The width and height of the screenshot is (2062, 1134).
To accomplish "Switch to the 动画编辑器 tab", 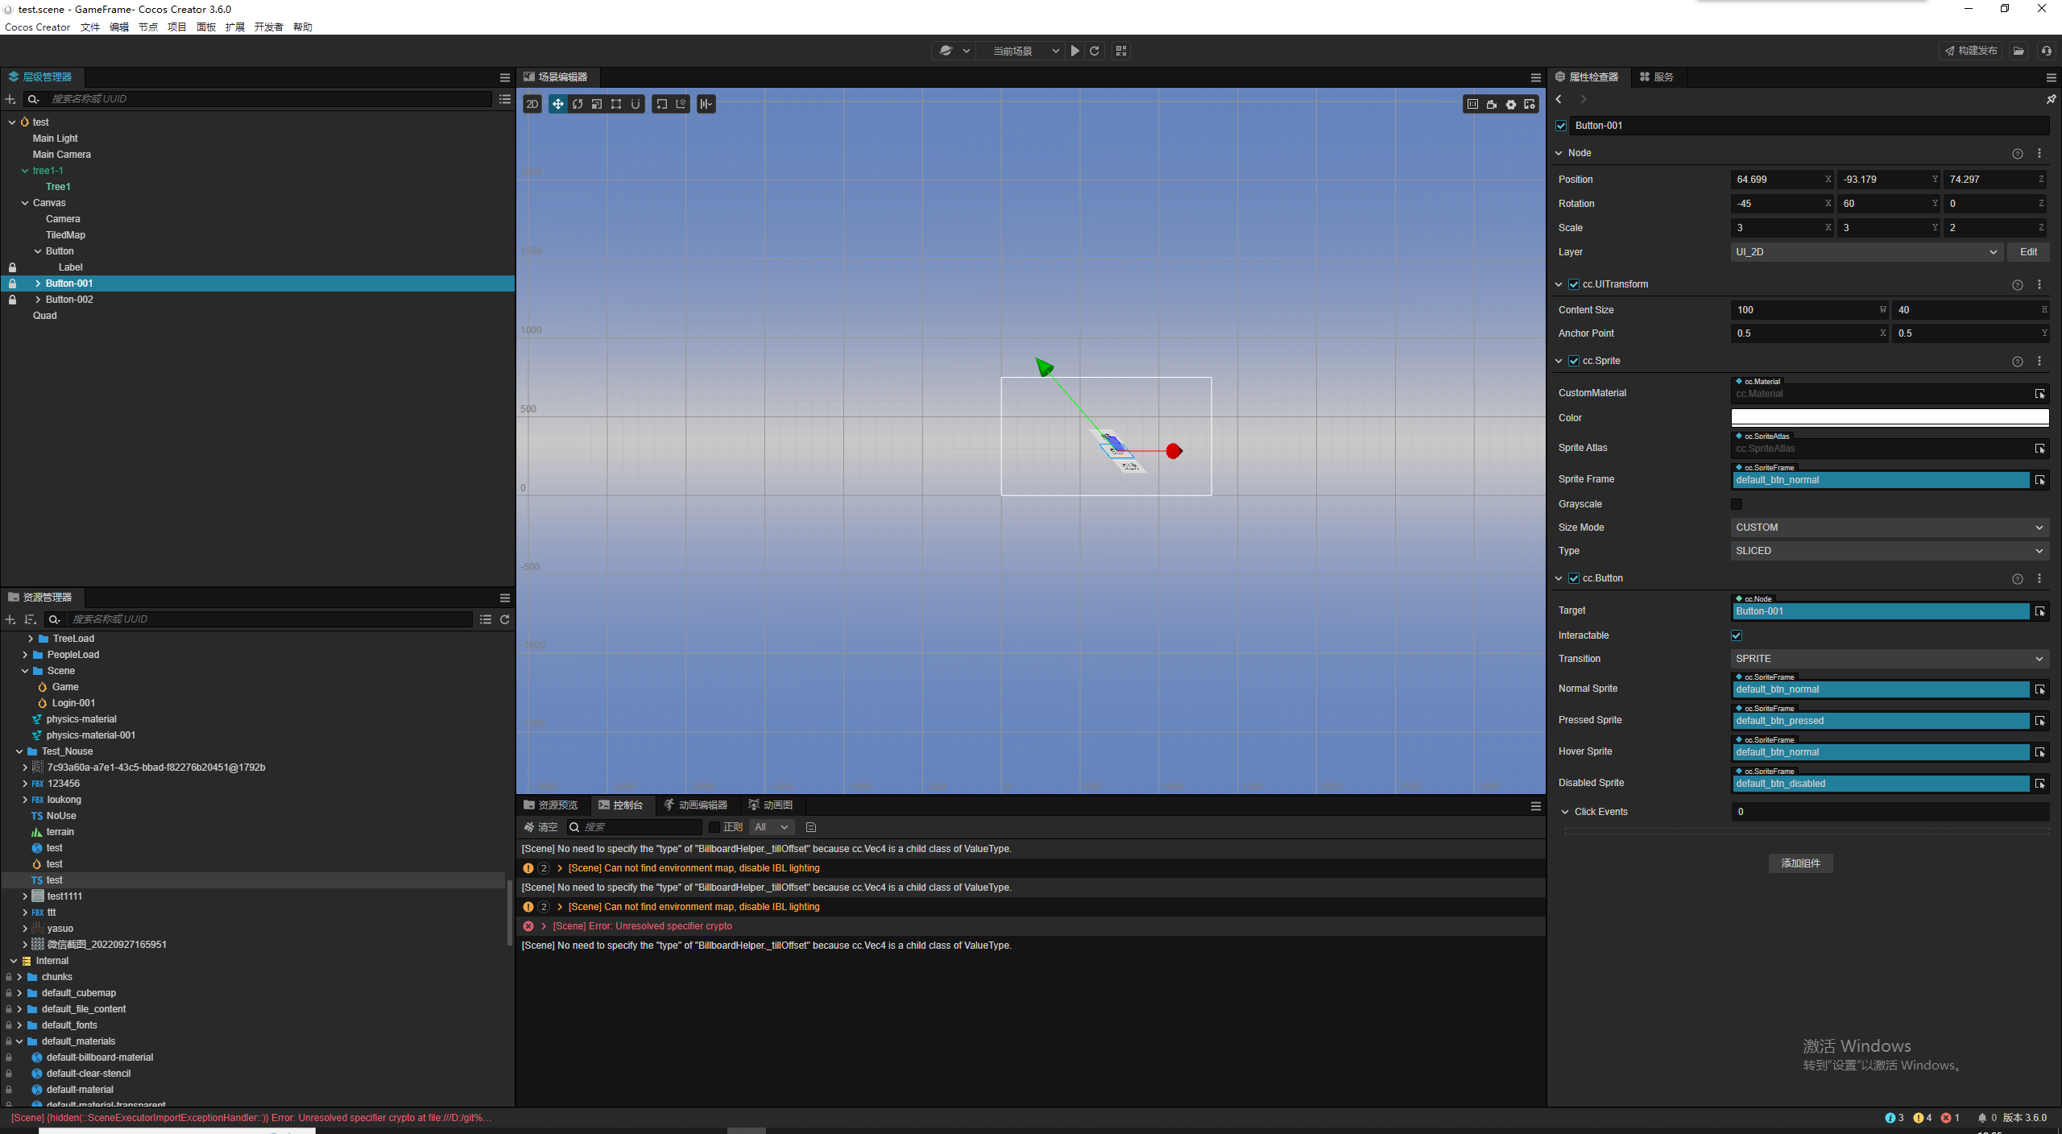I will pos(696,805).
